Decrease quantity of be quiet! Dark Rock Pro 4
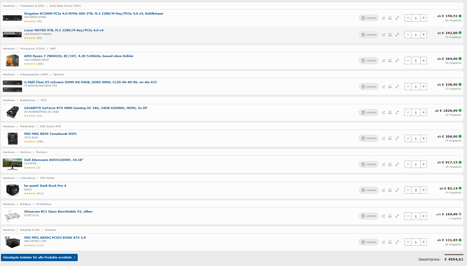Viewport: 467px width, 266px height. [408, 190]
